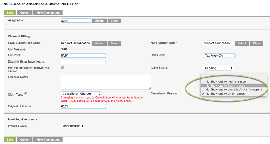Viewport: 270px width, 144px height.
Task: Focus the Assigned to admin field
Action: point(76,21)
